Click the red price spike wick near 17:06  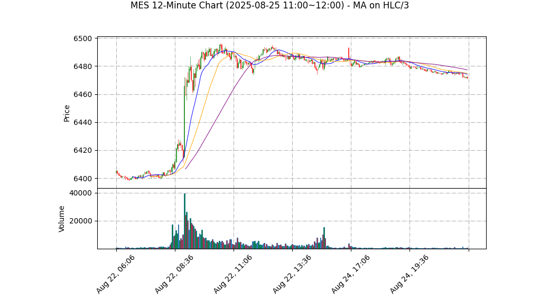click(349, 53)
